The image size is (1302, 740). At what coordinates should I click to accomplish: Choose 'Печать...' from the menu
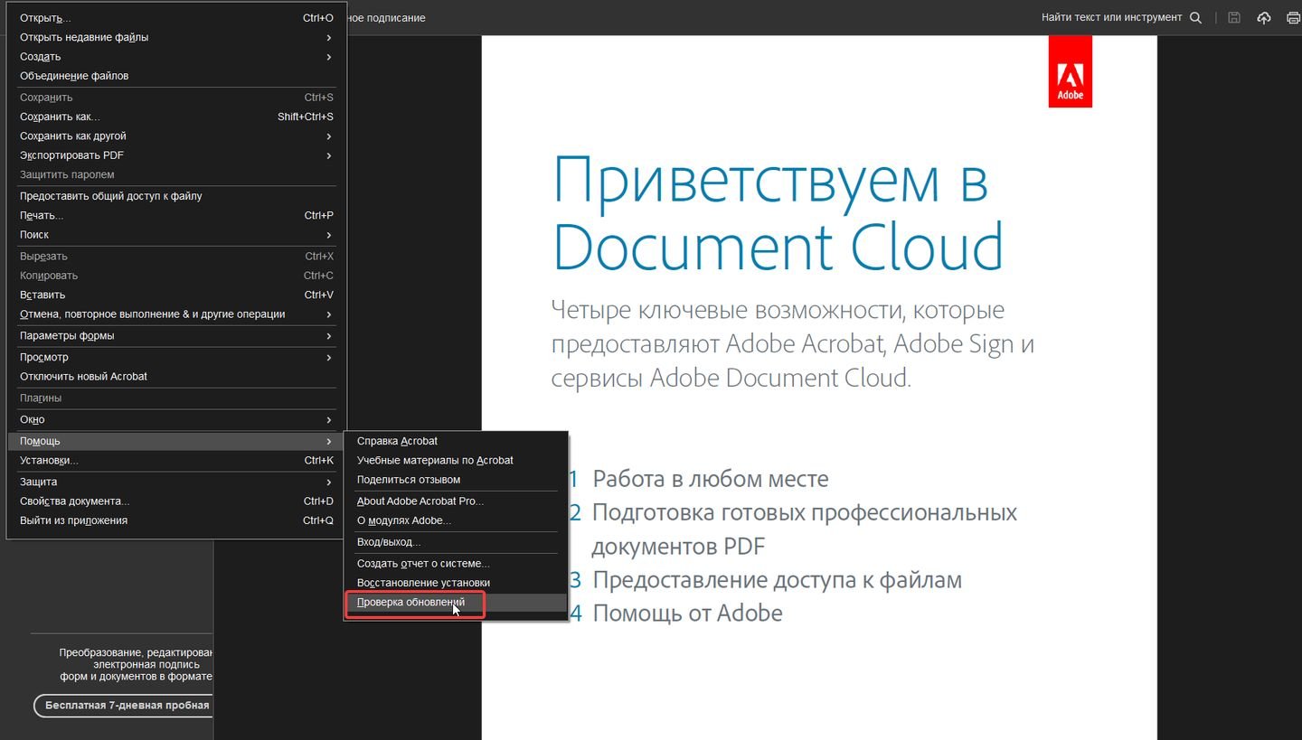coord(176,215)
